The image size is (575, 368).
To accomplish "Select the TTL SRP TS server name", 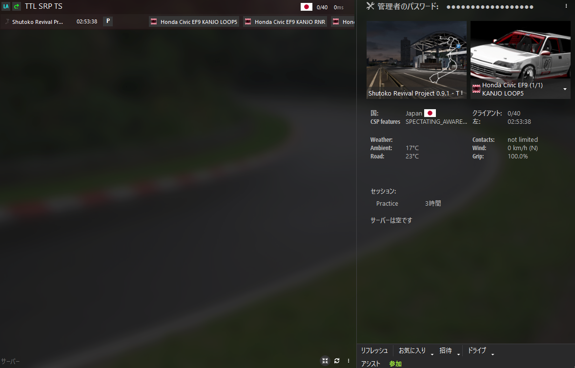I will coord(43,6).
